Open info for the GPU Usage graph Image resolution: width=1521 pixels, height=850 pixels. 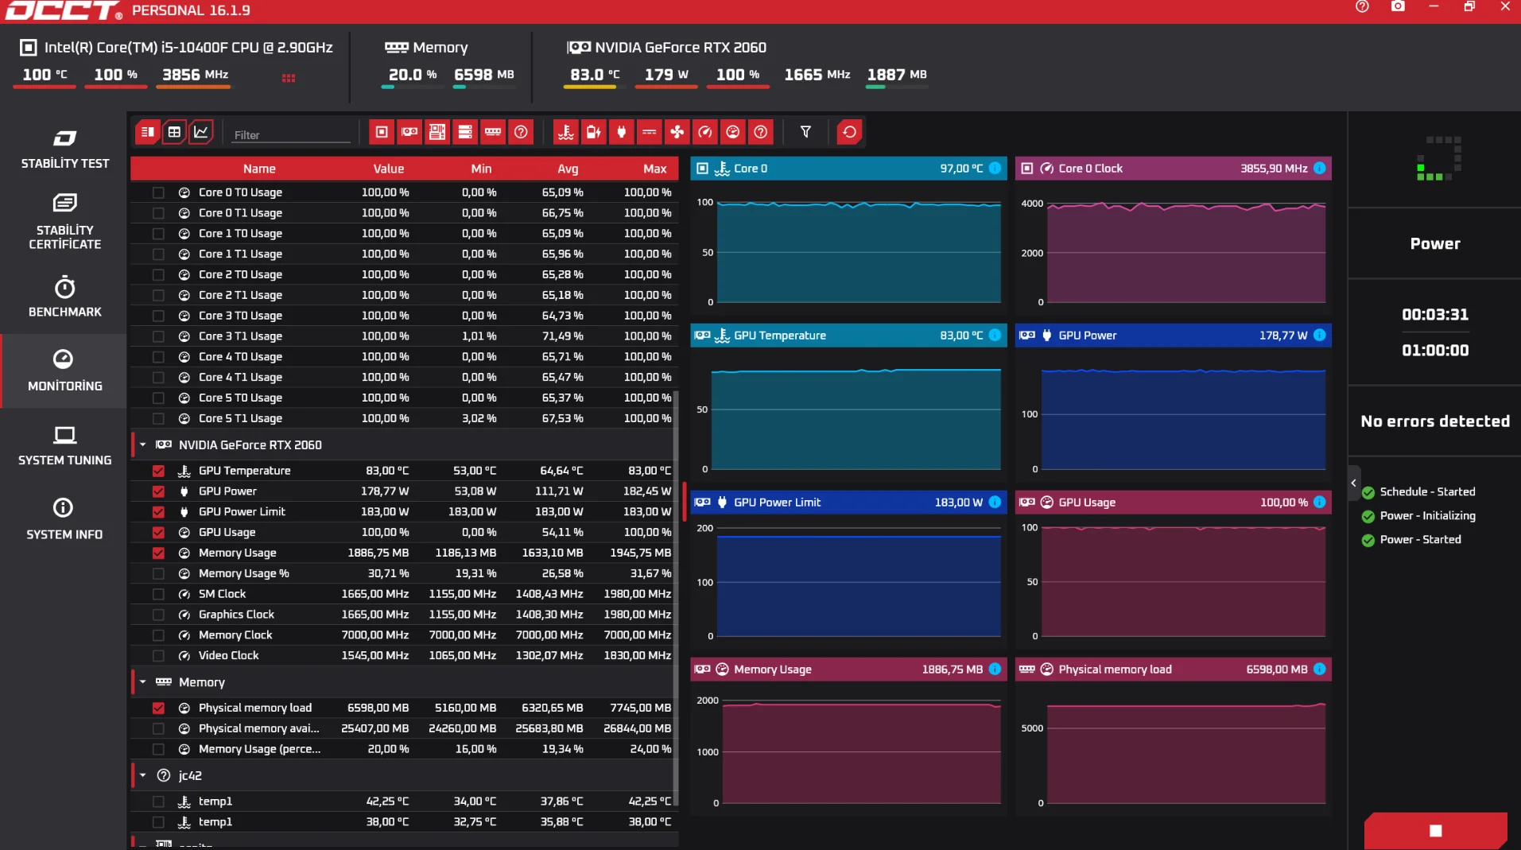click(x=1320, y=503)
